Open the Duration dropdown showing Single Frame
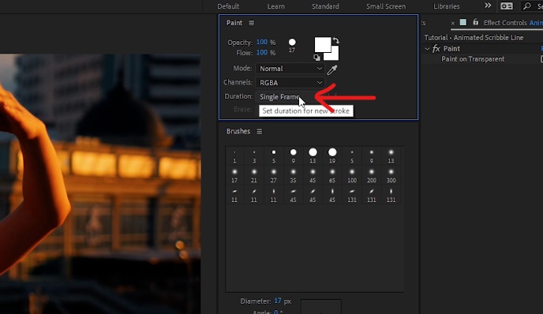The width and height of the screenshot is (543, 314). click(290, 97)
